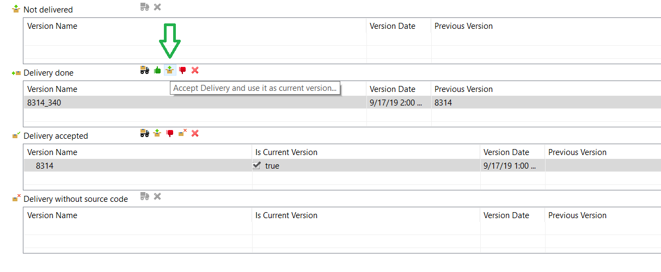
Task: Click forklift icon in Delivery accepted toolbar
Action: (x=144, y=133)
